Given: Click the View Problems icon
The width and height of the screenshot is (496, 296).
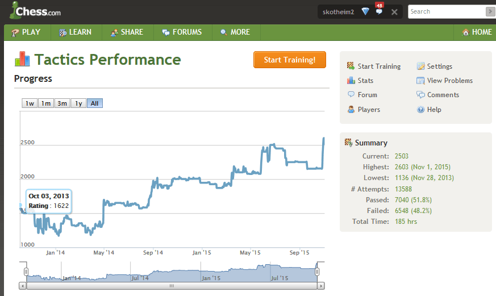Looking at the screenshot, I should tap(420, 81).
